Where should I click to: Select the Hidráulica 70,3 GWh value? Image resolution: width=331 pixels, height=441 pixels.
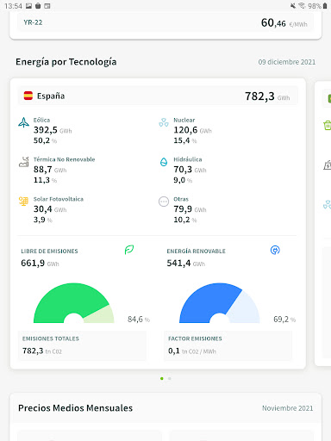tap(190, 170)
